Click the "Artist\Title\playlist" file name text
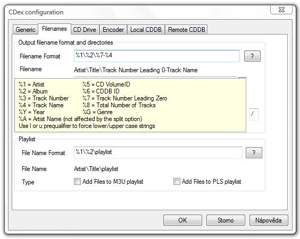 (96, 169)
